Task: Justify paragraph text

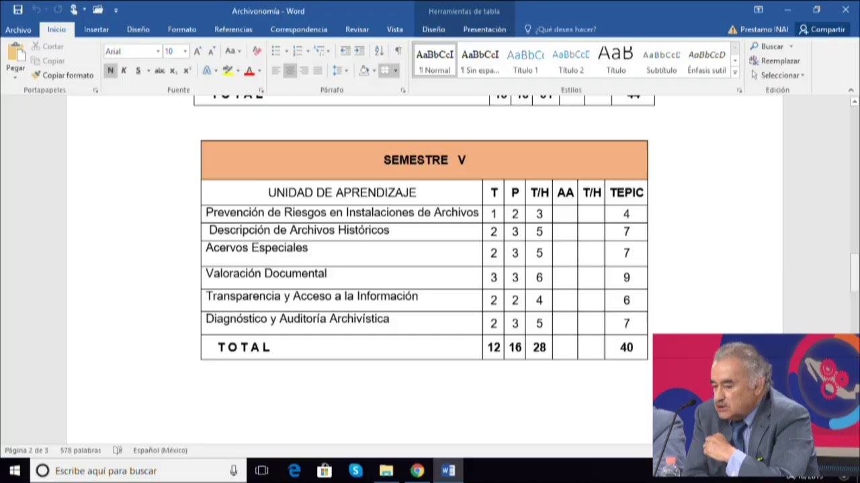Action: 318,70
